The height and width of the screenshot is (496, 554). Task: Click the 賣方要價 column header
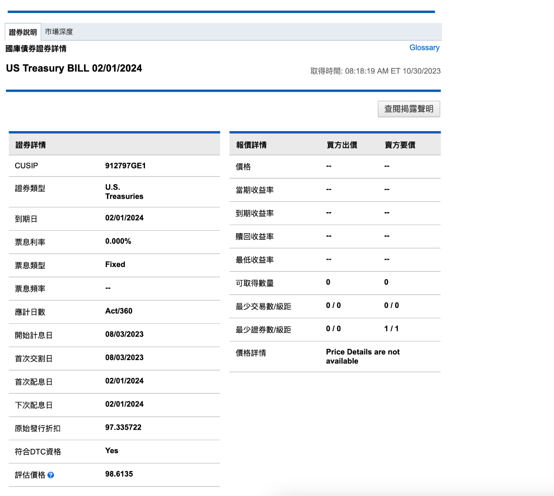pos(399,145)
